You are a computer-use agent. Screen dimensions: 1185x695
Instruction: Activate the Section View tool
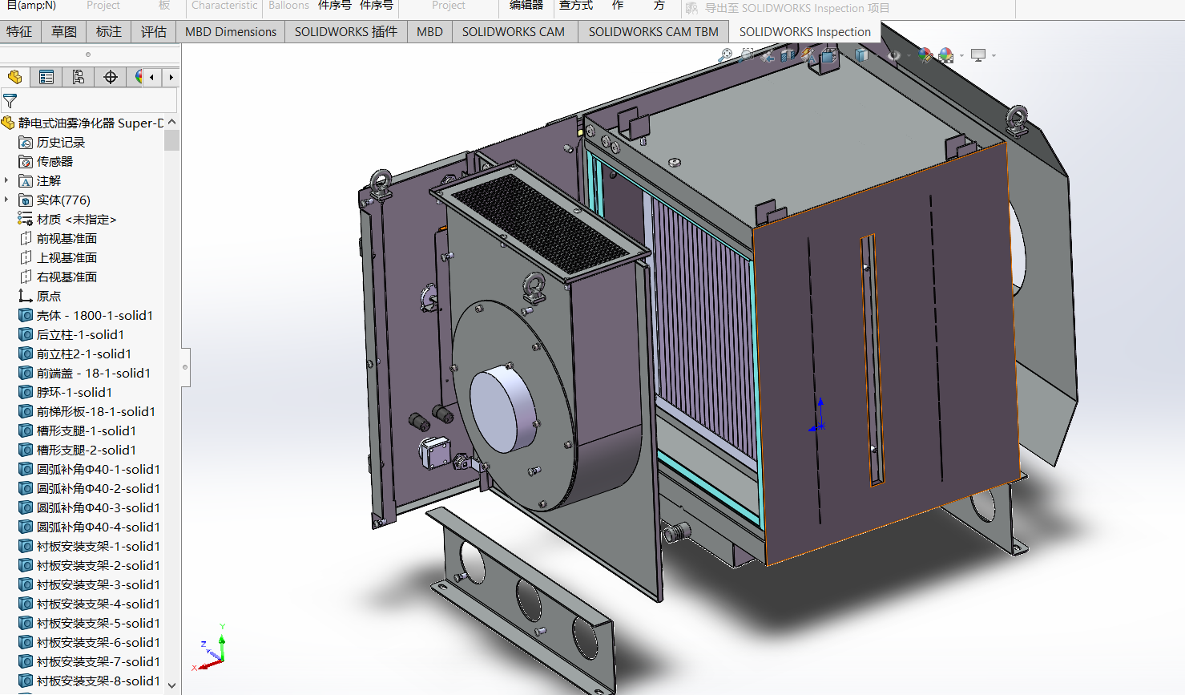pyautogui.click(x=788, y=55)
